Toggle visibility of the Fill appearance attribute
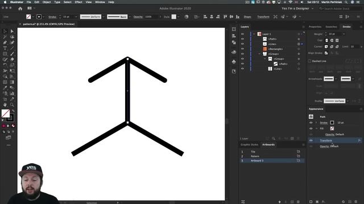Viewport: 364px width, 204px height. coord(311,129)
